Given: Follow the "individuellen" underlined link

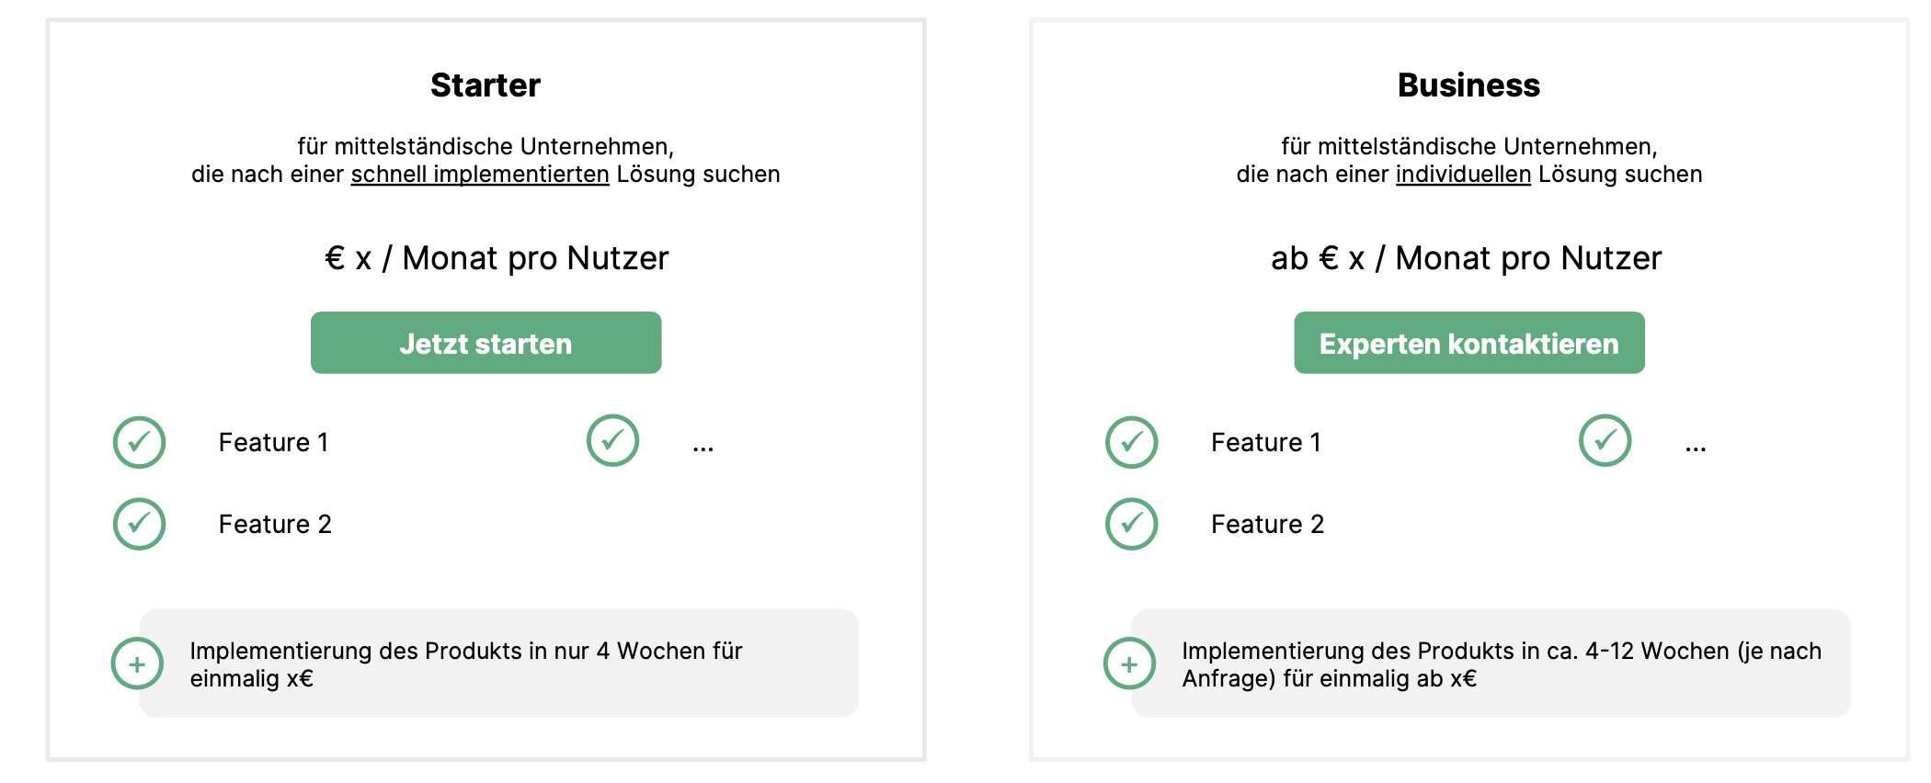Looking at the screenshot, I should 1463,175.
